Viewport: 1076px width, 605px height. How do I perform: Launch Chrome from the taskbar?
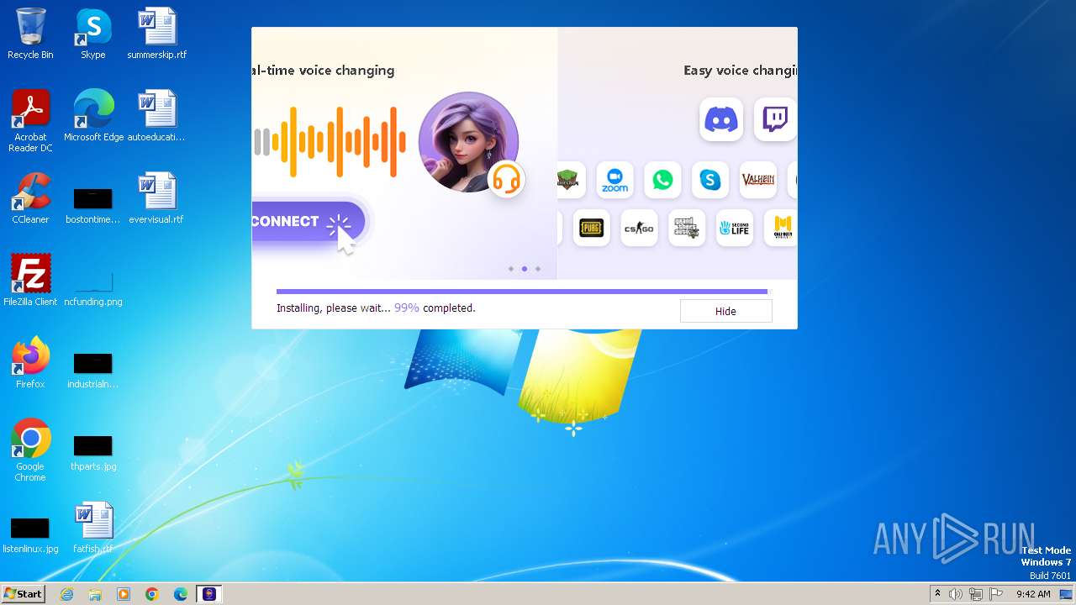(152, 594)
